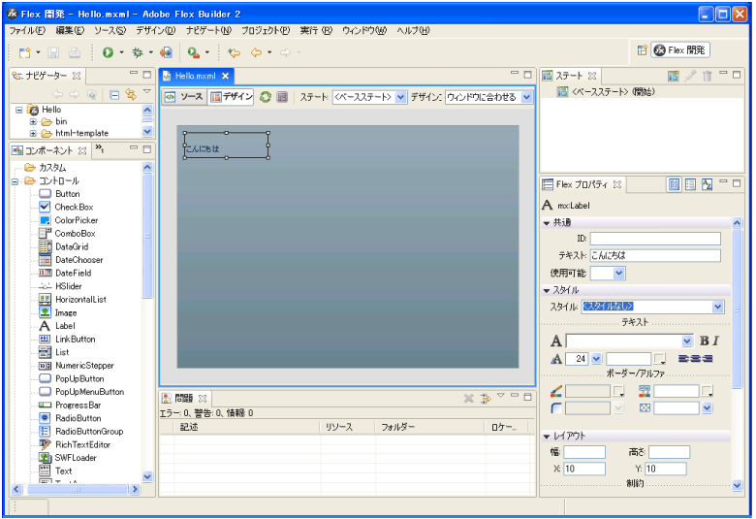Image resolution: width=756 pixels, height=519 pixels.
Task: Select the Hello.mxml editor tab
Action: point(195,76)
